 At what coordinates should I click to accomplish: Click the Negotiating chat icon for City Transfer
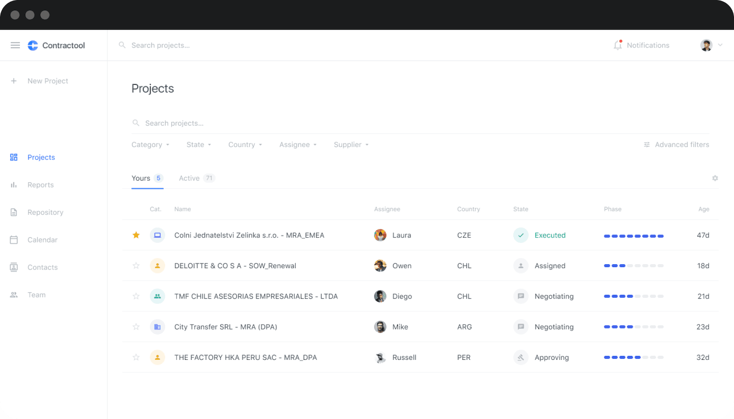pos(521,327)
